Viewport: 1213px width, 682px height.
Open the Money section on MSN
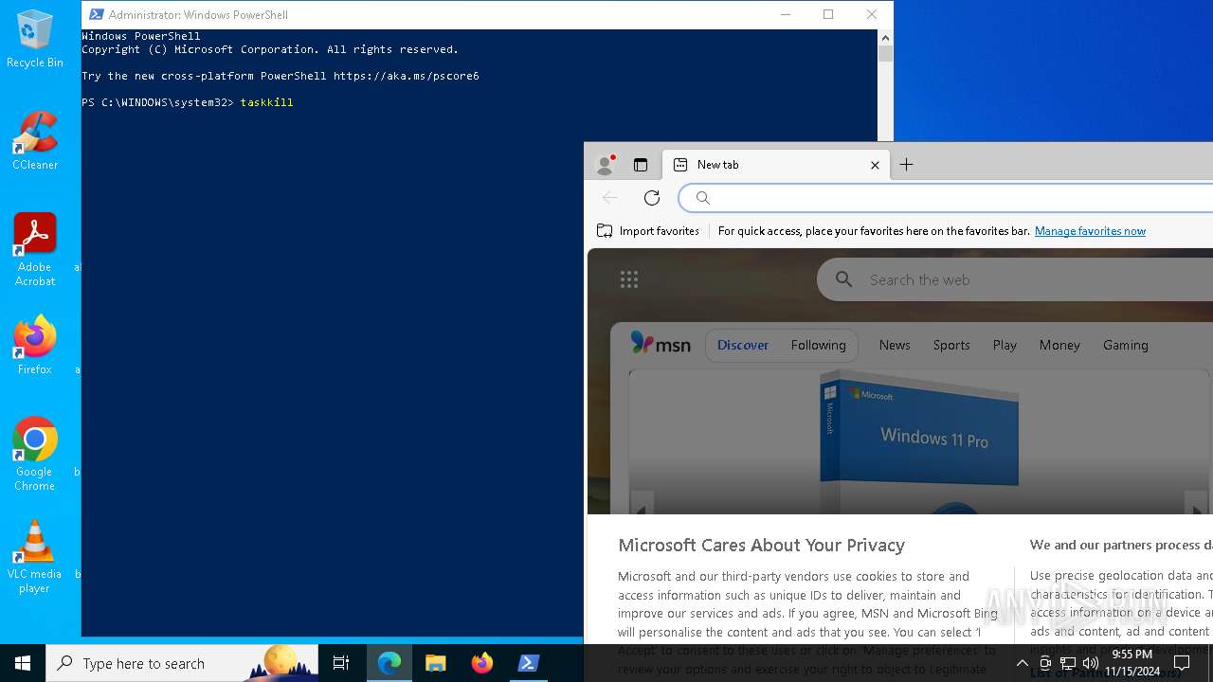tap(1059, 345)
